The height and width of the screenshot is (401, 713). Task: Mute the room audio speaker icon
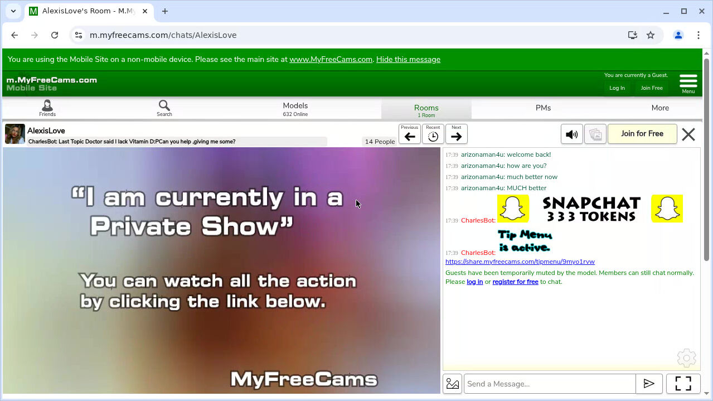(x=571, y=134)
